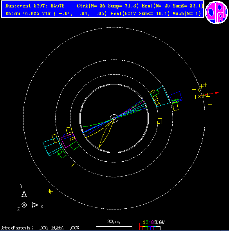The height and width of the screenshot is (231, 229).
Task: Select the XYZ coordinate axes indicator
Action: tap(30, 198)
